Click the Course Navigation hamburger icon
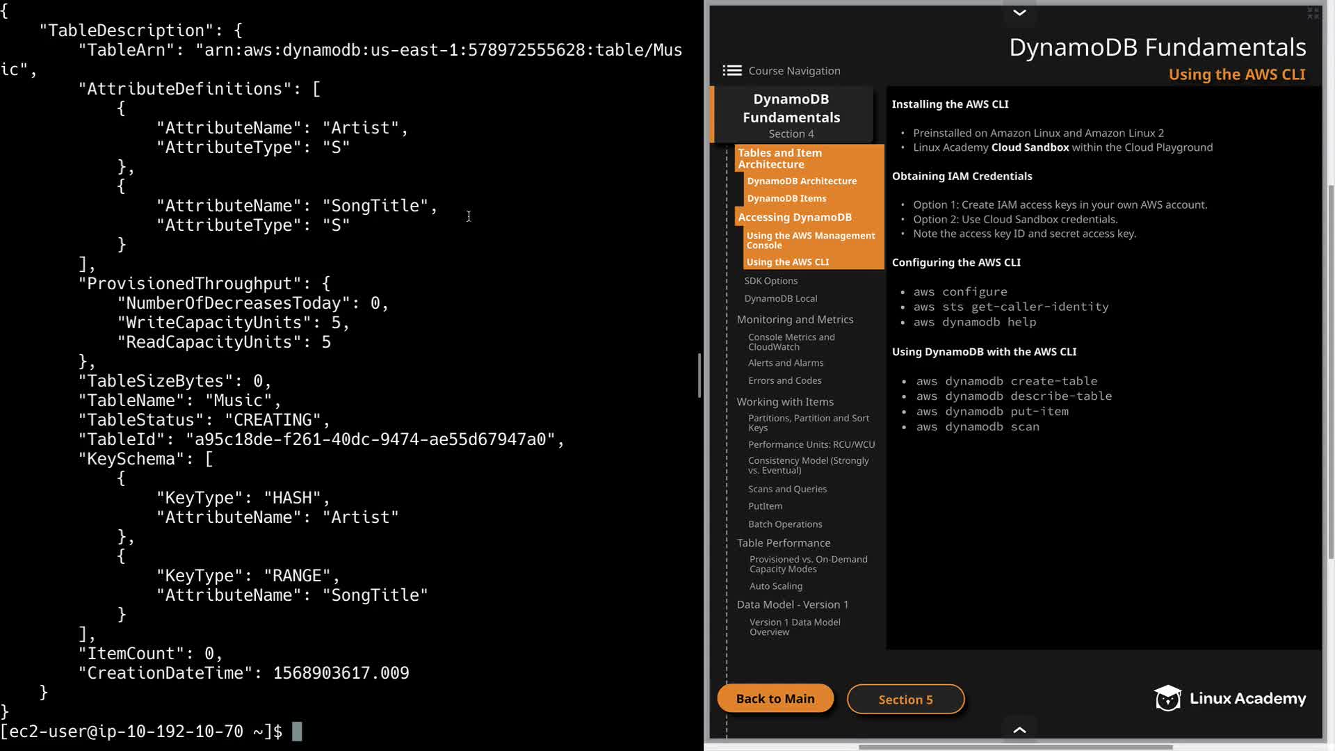 click(731, 70)
